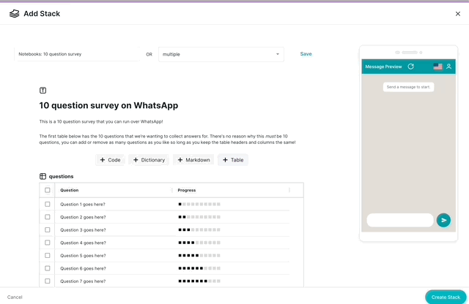Click 'Send a message to start.' bubble
469x304 pixels.
pyautogui.click(x=408, y=87)
